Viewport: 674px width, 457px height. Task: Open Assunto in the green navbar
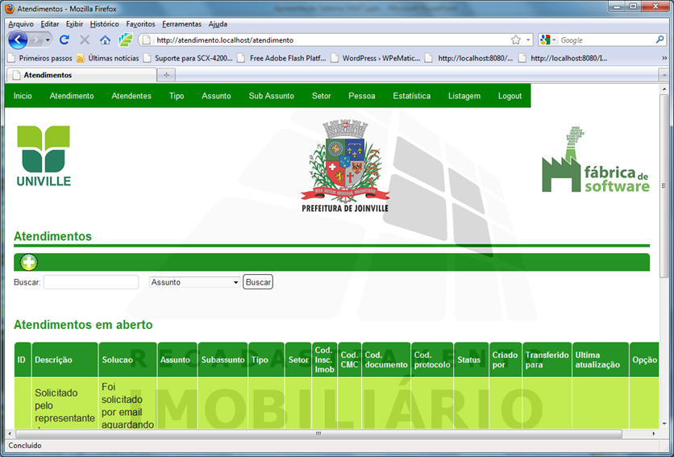click(216, 96)
